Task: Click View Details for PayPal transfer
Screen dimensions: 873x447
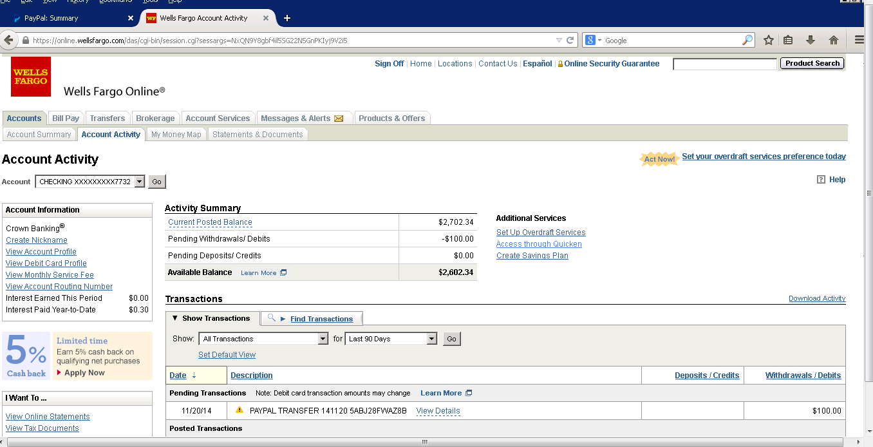Action: click(438, 411)
